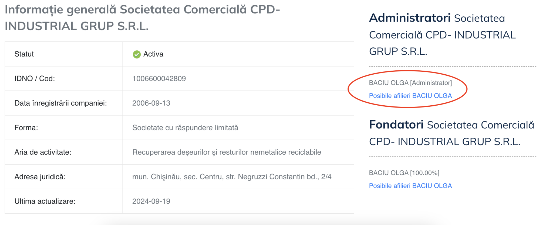The height and width of the screenshot is (225, 553).
Task: Click the Adresa juridică label
Action: 40,177
